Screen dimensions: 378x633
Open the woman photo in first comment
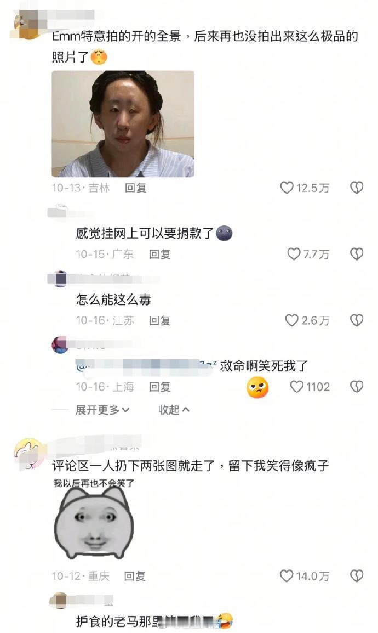123,124
